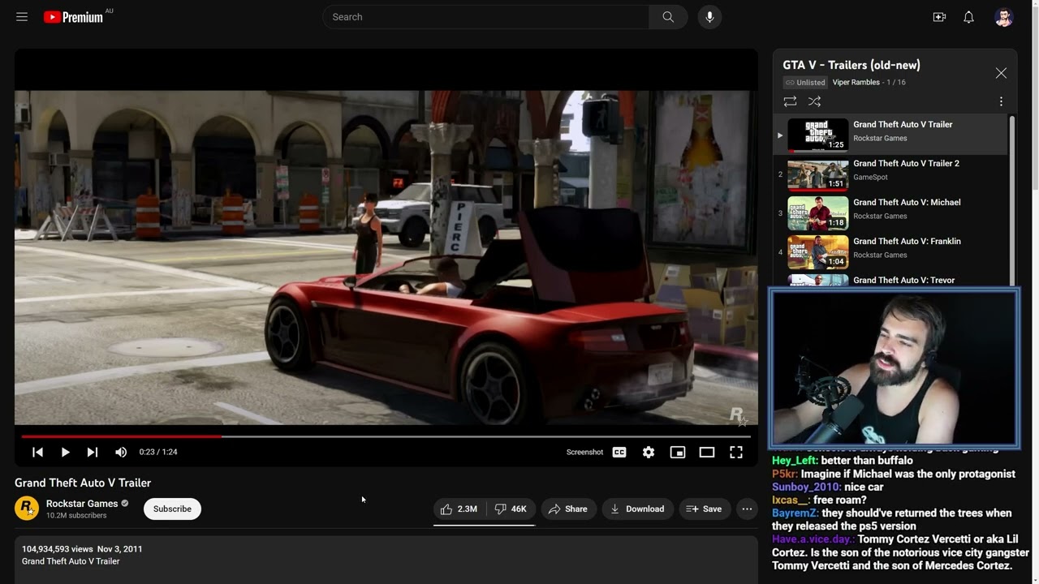This screenshot has width=1039, height=584.
Task: Dislike the video, 46K
Action: coord(511,509)
